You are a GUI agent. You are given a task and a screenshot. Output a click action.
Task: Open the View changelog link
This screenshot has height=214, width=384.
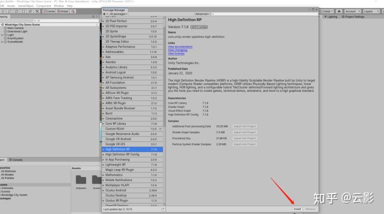(x=177, y=50)
